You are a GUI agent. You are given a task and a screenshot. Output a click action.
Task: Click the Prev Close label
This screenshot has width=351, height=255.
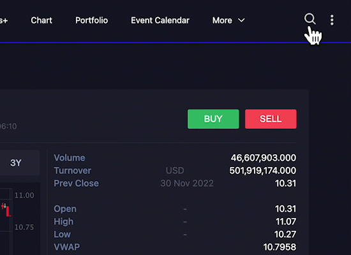tap(76, 184)
